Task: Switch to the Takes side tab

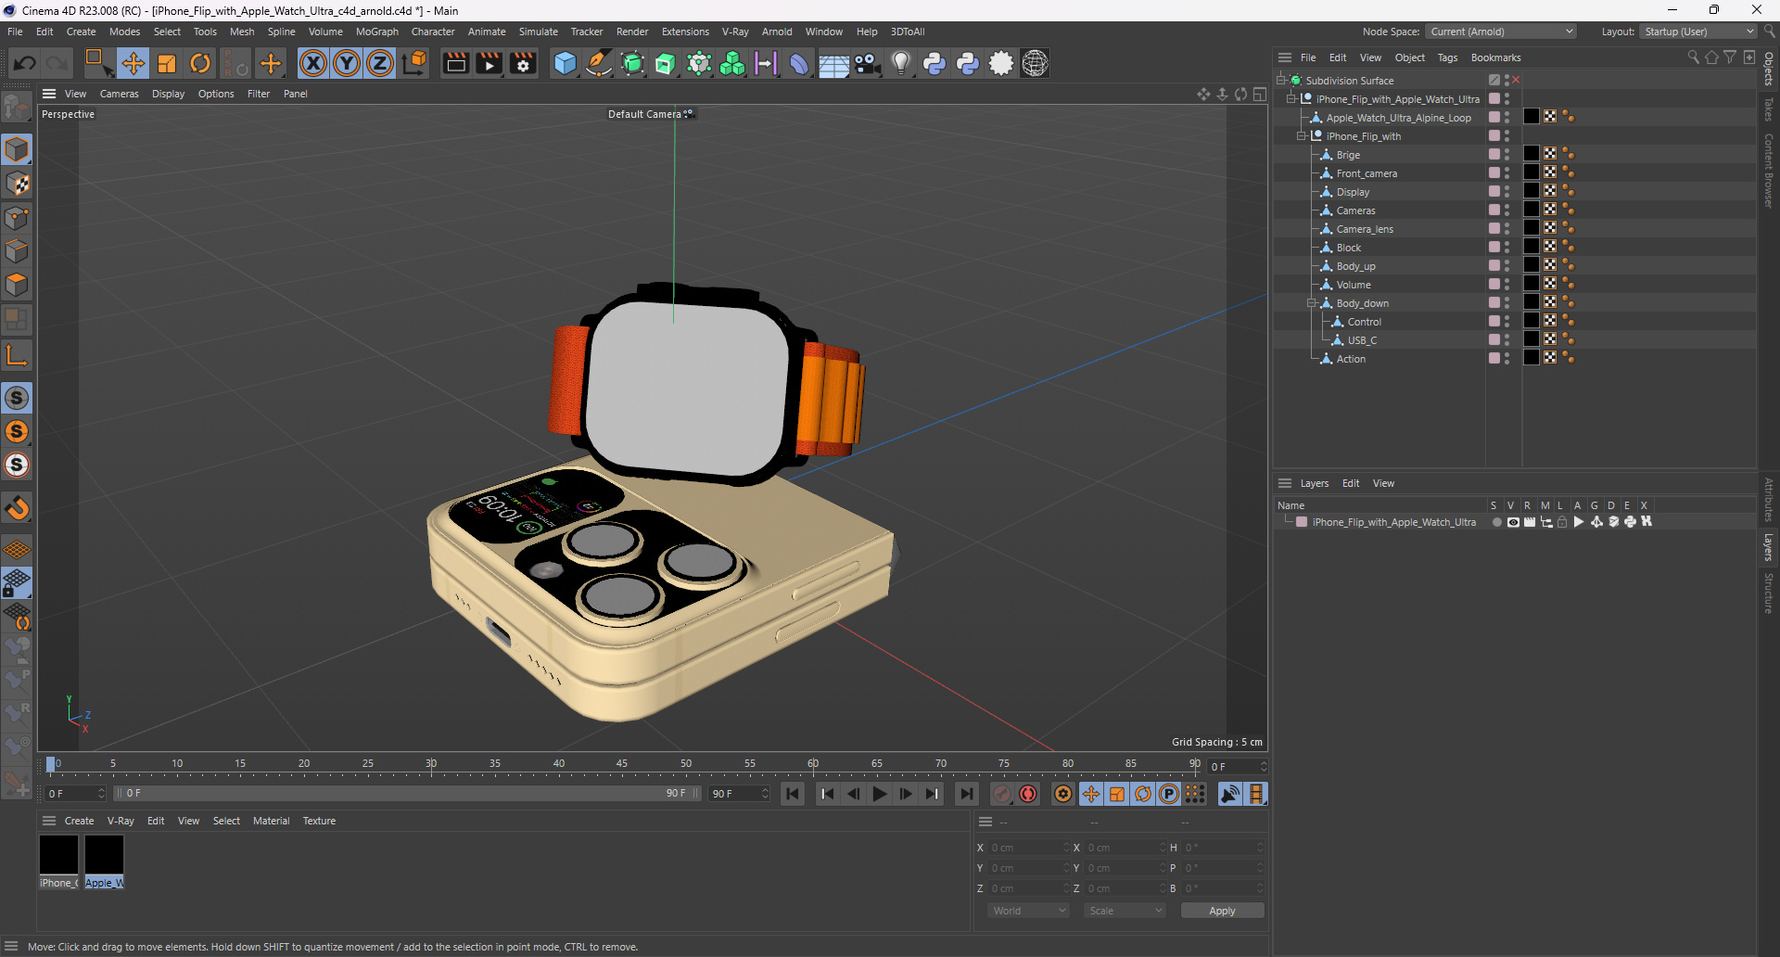Action: (x=1769, y=109)
